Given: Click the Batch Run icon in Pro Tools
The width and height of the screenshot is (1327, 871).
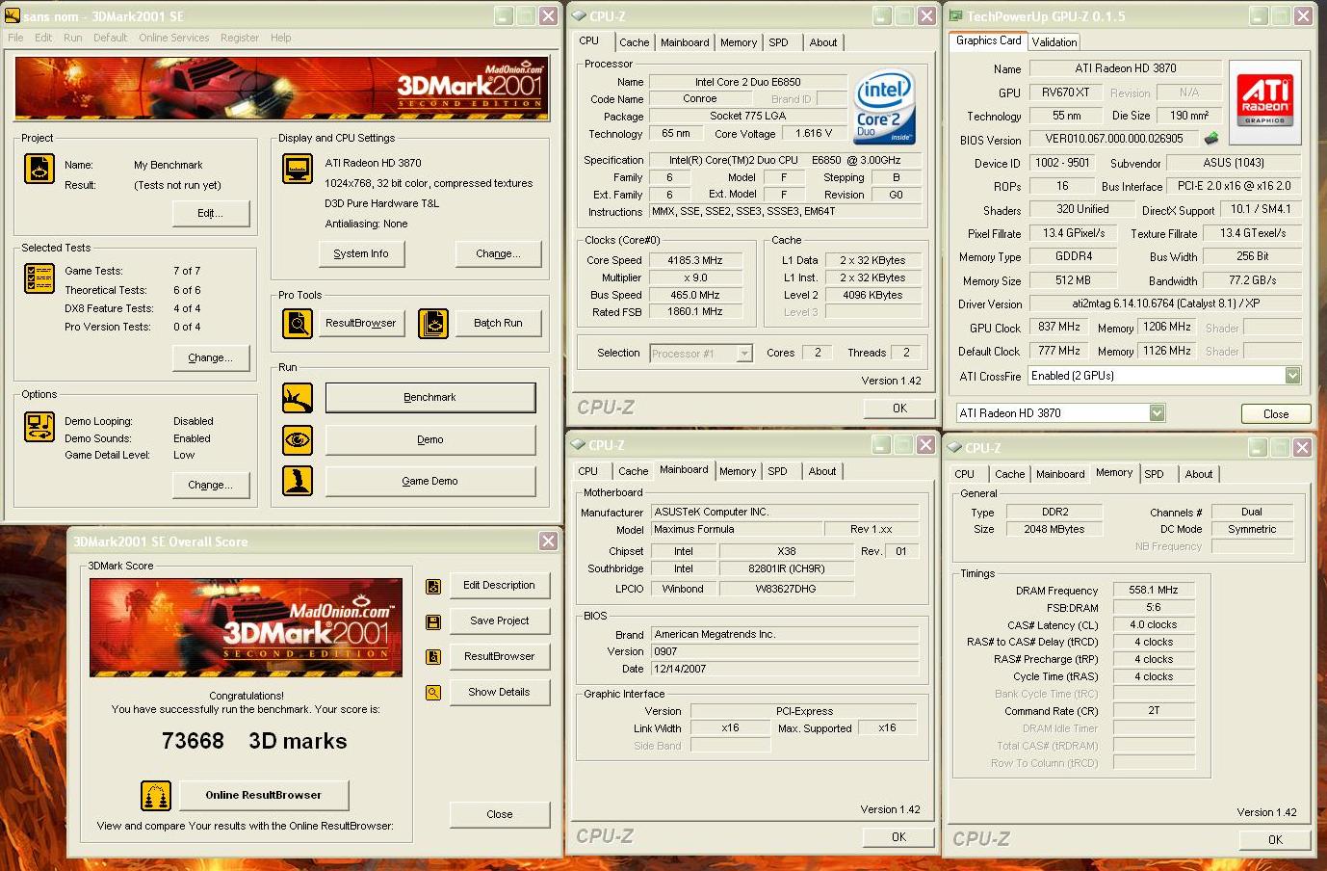Looking at the screenshot, I should (433, 324).
